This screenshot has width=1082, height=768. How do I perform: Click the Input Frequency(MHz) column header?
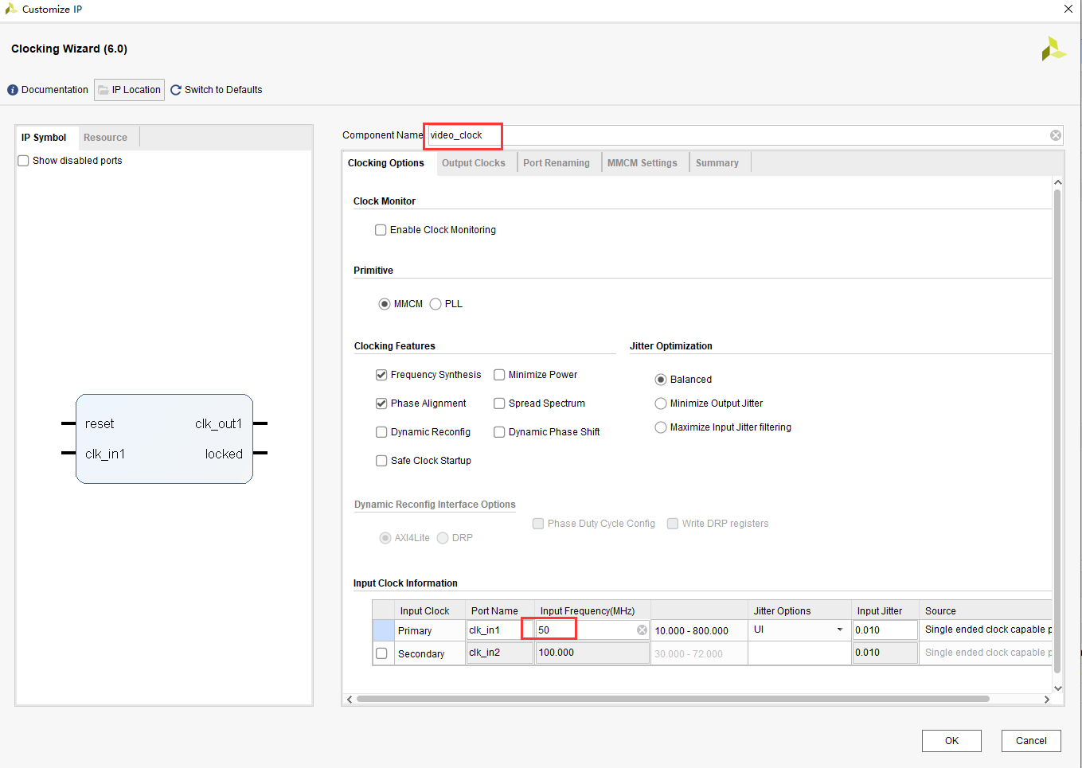point(592,610)
